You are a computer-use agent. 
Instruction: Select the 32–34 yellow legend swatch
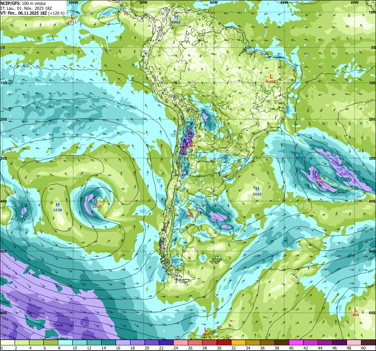pyautogui.click(x=239, y=343)
